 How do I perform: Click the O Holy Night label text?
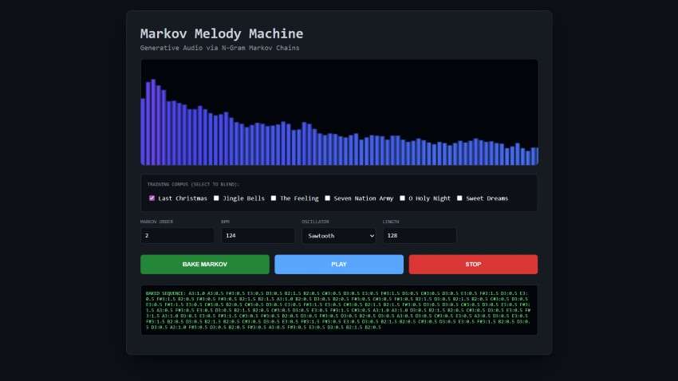(429, 198)
